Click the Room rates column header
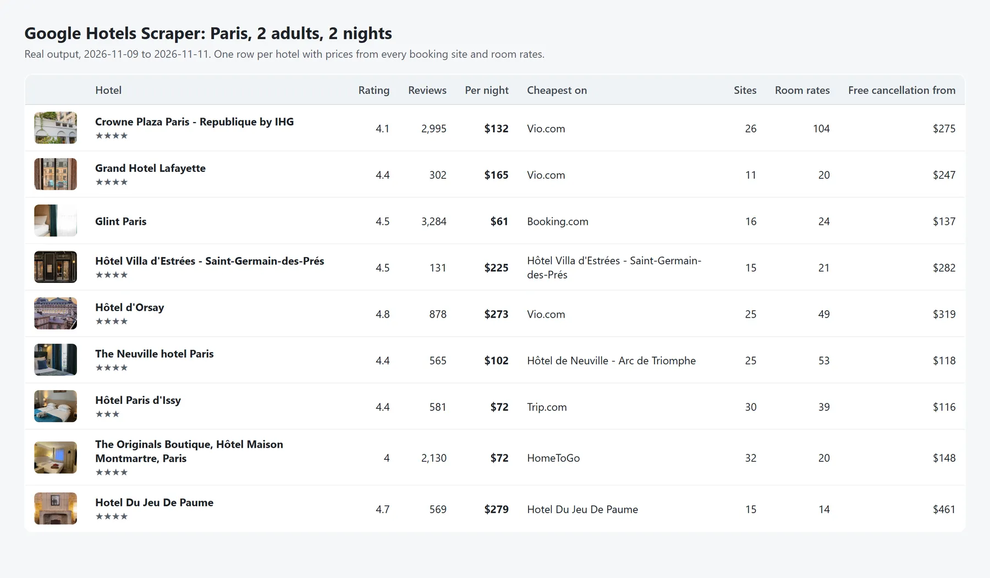This screenshot has height=578, width=990. pos(802,90)
